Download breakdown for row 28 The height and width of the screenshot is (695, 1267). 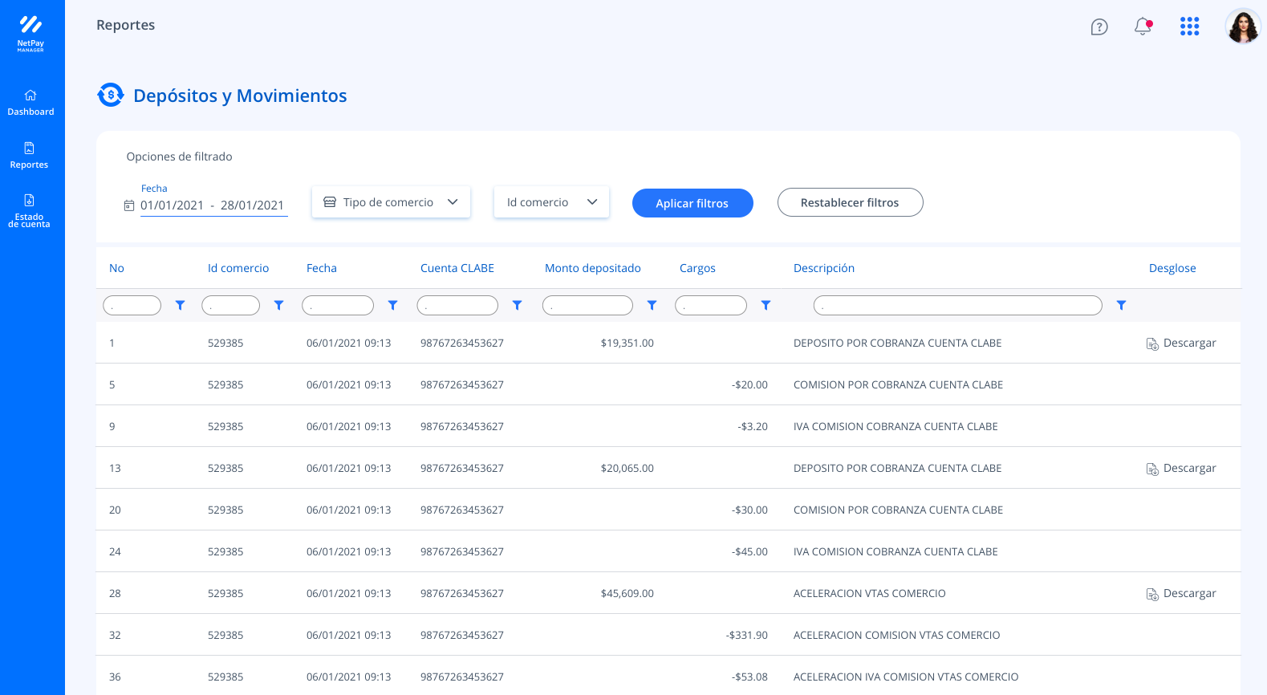coord(1181,594)
